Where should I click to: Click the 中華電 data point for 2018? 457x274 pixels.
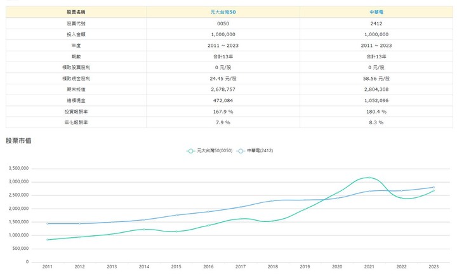point(272,200)
